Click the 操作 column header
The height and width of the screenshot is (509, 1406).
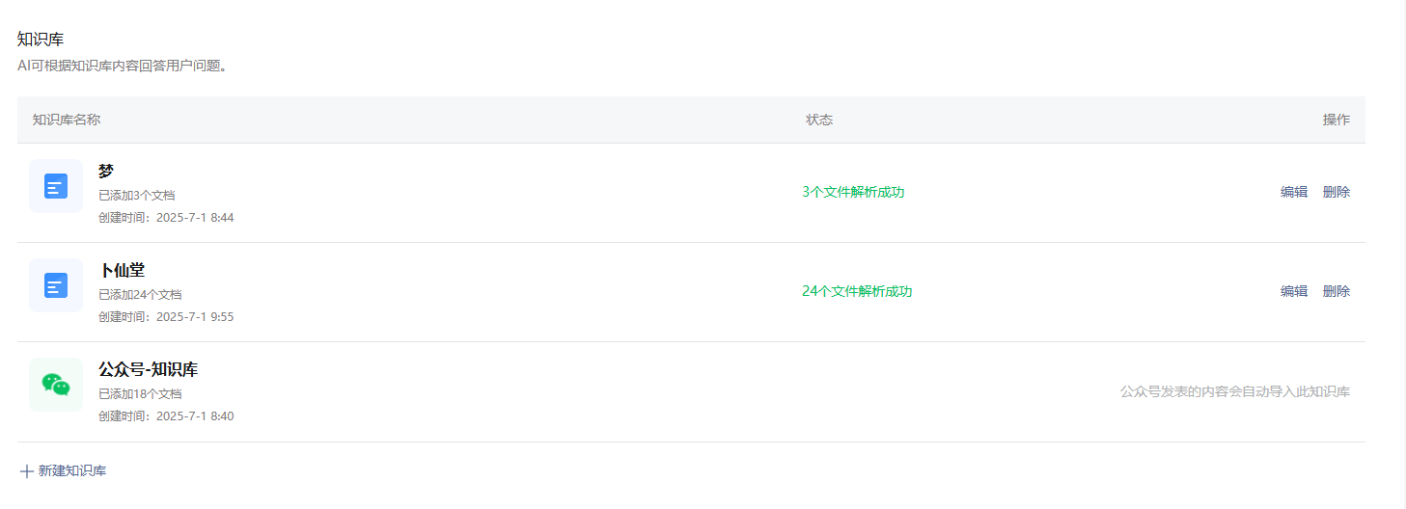tap(1337, 120)
